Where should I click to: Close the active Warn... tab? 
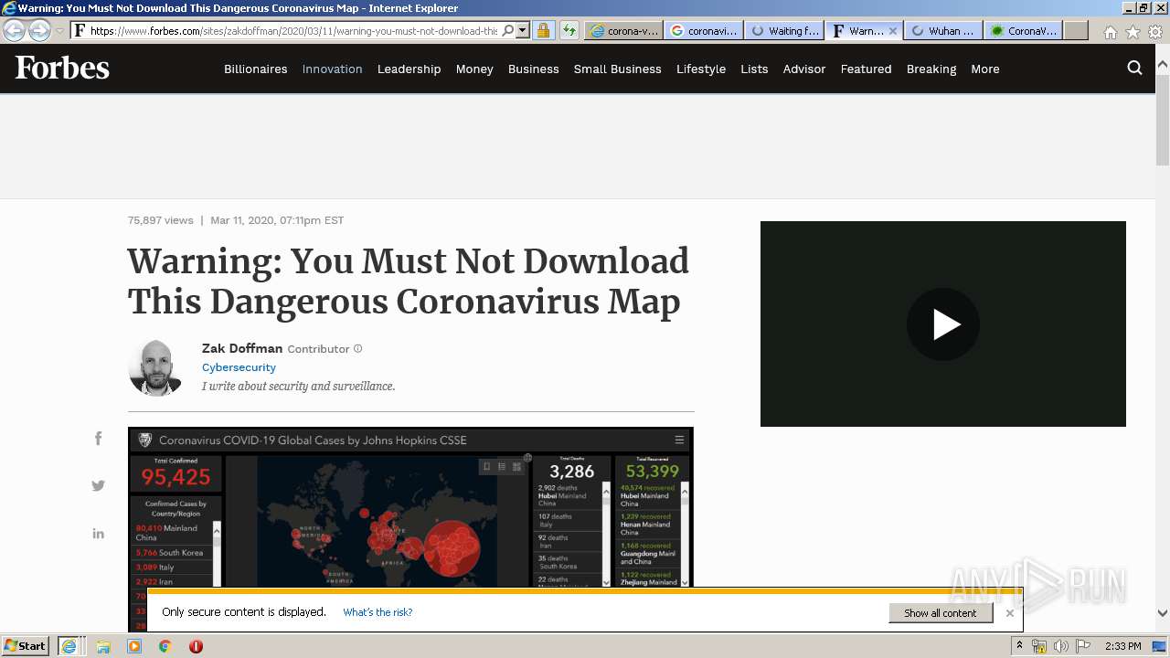pos(893,30)
